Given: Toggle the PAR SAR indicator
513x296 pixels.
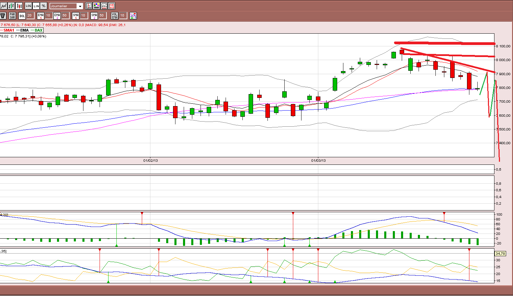Looking at the screenshot, I should pos(12,16).
